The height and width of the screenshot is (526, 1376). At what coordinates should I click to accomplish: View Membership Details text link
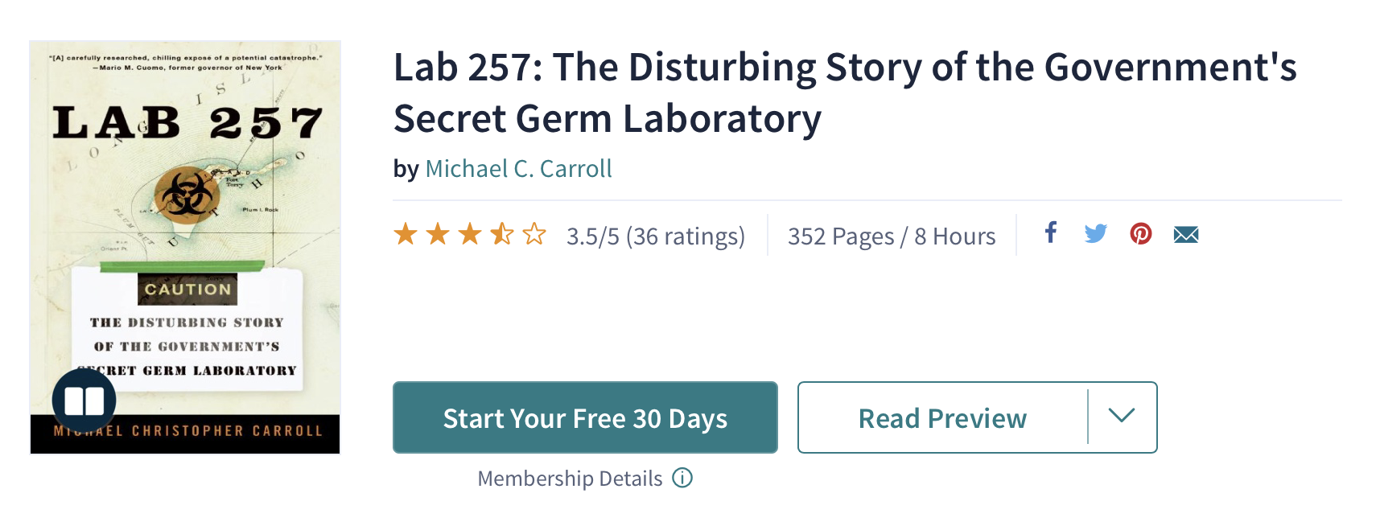pyautogui.click(x=570, y=479)
